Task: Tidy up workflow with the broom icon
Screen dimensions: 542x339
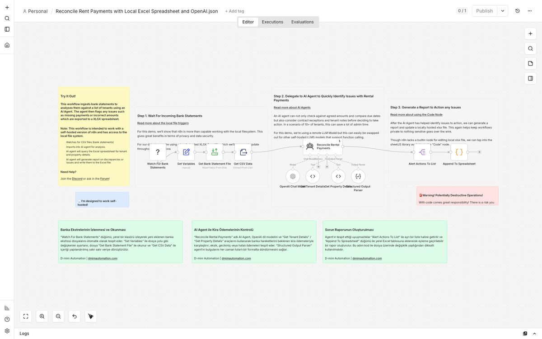Action: click(91, 316)
